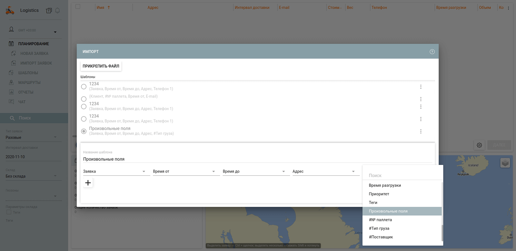Click the map layers icon
This screenshot has height=251, width=516.
point(505,163)
